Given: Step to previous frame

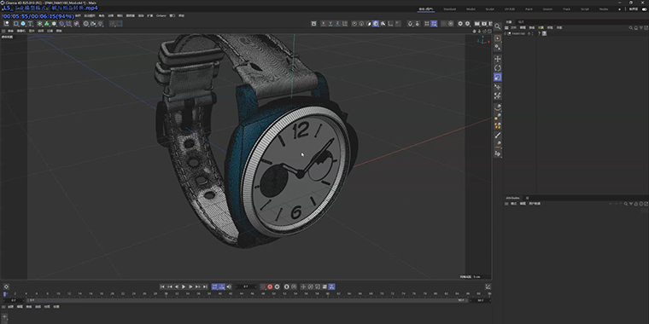Looking at the screenshot, I should click(177, 286).
